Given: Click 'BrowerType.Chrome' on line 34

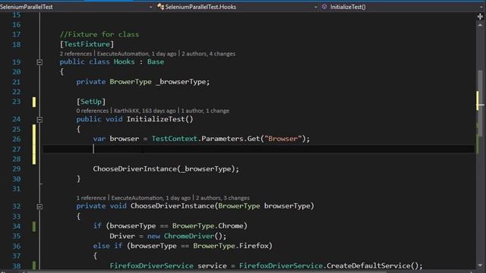Looking at the screenshot, I should coord(207,226).
